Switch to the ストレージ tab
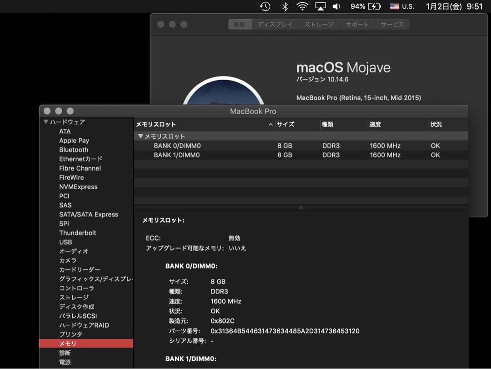491x369 pixels. pos(319,24)
